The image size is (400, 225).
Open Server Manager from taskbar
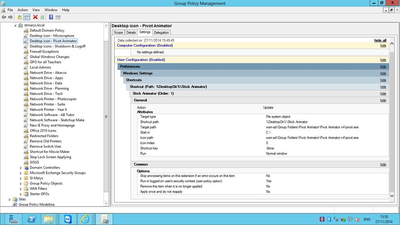(x=13, y=219)
